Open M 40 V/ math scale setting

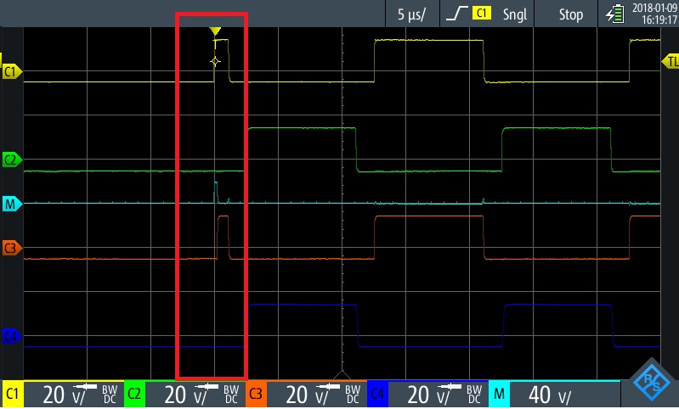pos(555,395)
